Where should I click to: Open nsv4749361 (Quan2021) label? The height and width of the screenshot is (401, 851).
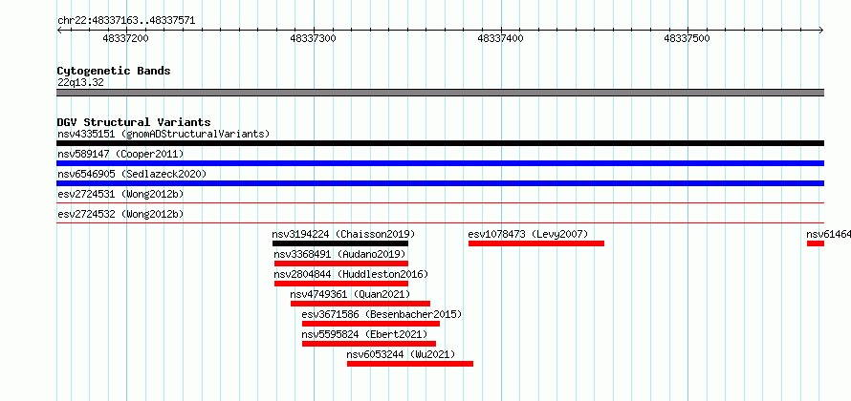350,294
